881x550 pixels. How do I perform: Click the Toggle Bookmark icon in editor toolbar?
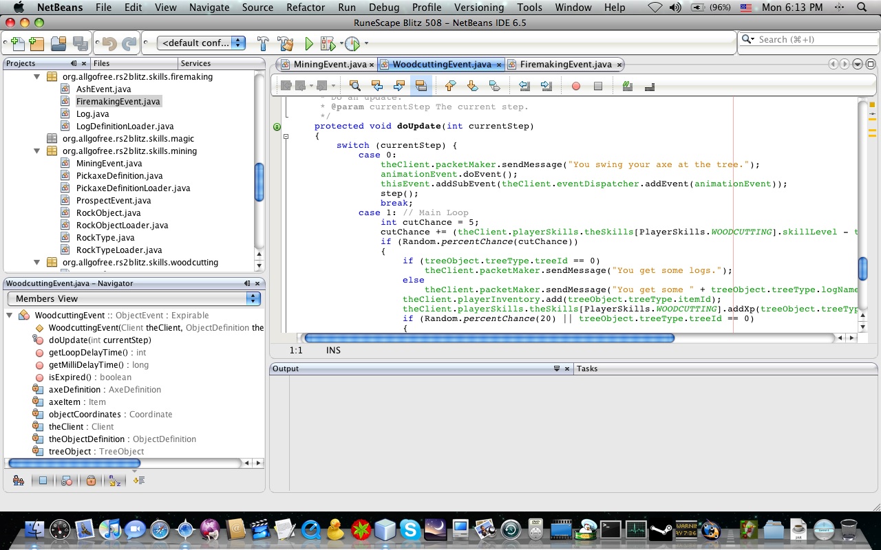494,86
